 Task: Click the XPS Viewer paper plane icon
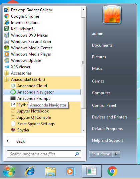coord(7,67)
